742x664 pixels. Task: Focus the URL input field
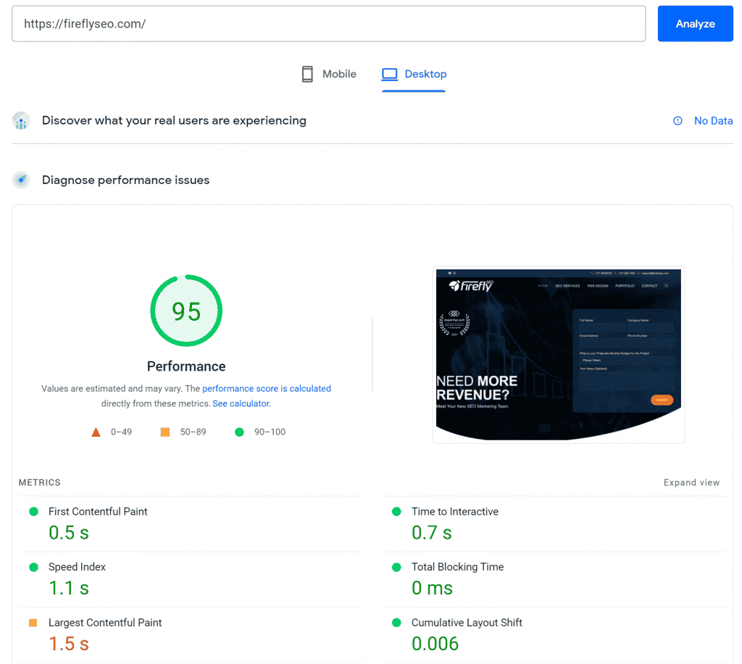328,24
